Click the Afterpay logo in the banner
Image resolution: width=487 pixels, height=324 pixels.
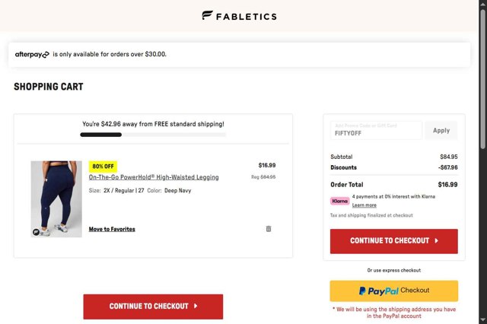[x=32, y=55]
